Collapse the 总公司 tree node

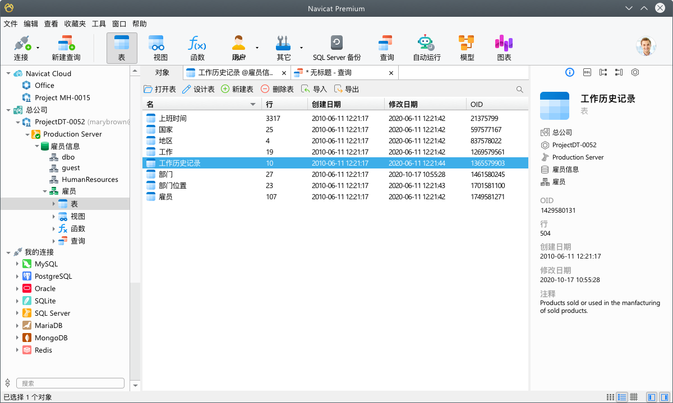coord(8,110)
